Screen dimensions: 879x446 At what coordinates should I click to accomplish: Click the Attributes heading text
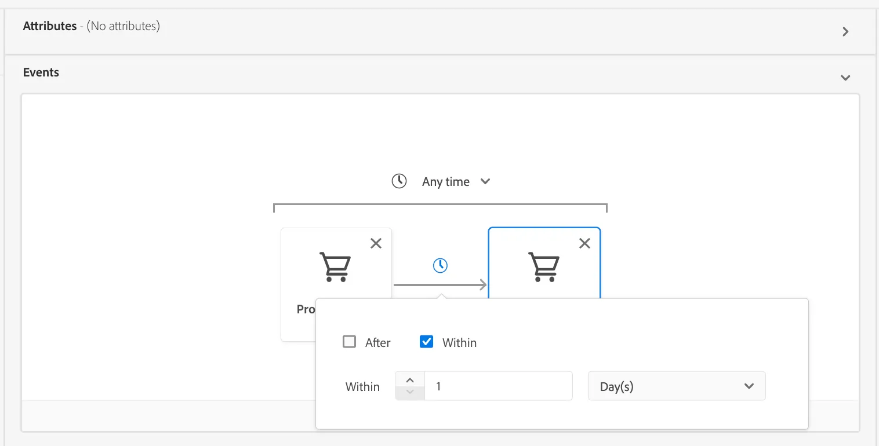point(50,26)
